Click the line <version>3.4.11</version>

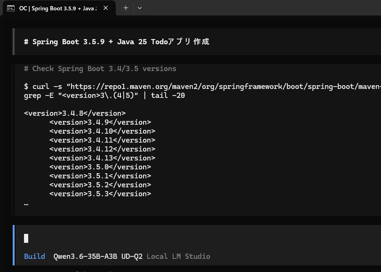[102, 140]
